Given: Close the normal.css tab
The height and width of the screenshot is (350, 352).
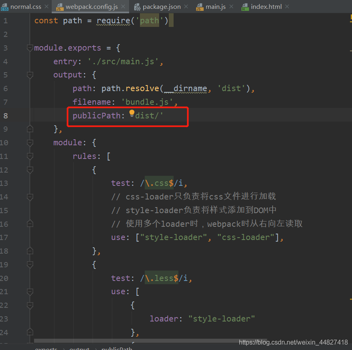Looking at the screenshot, I should [47, 6].
